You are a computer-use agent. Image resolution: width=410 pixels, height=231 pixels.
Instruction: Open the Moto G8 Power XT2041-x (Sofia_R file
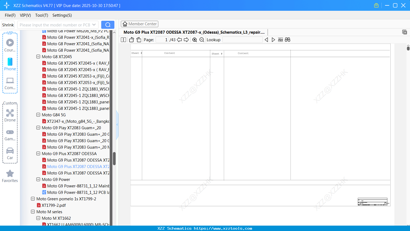point(76,37)
